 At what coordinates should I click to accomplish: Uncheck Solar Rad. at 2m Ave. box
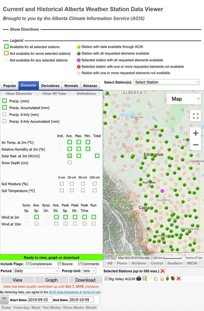point(69,156)
